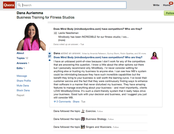Click the Exercise topic icon
The image size is (174, 134).
[x=83, y=111]
